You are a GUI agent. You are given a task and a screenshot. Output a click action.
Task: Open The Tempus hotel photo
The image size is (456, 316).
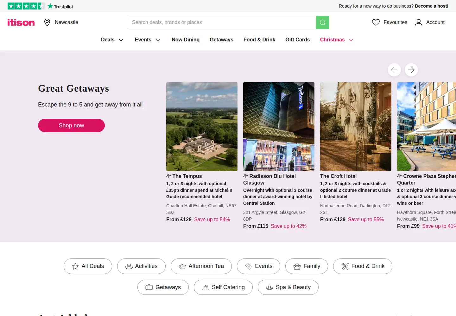202,126
